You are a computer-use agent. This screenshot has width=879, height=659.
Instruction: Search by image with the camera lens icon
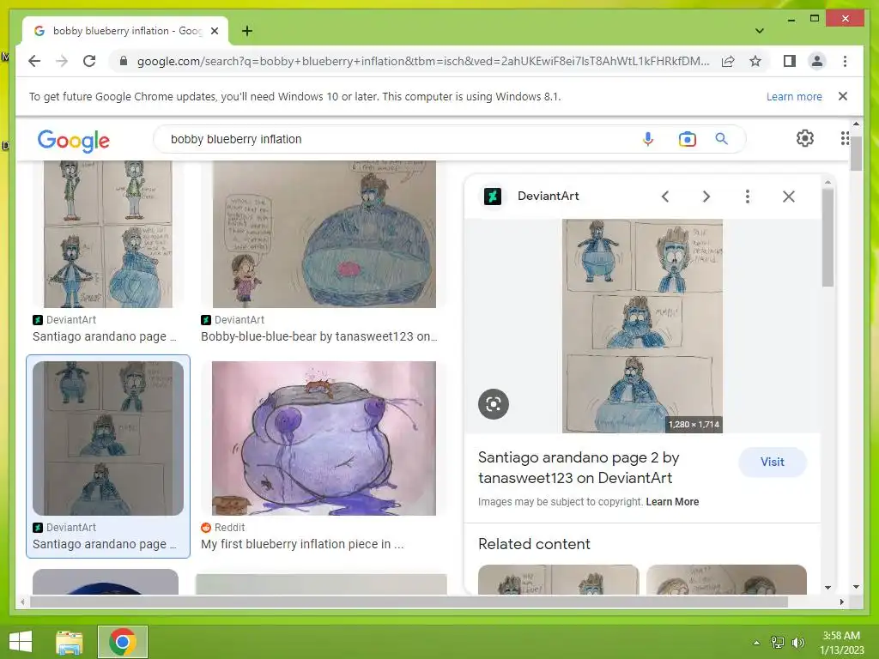[687, 138]
